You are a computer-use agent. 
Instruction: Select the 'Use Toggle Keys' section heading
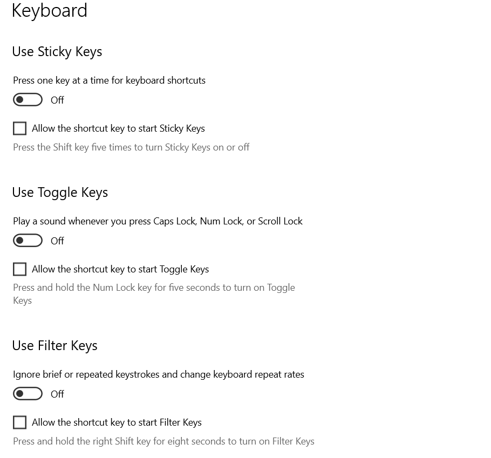click(60, 192)
